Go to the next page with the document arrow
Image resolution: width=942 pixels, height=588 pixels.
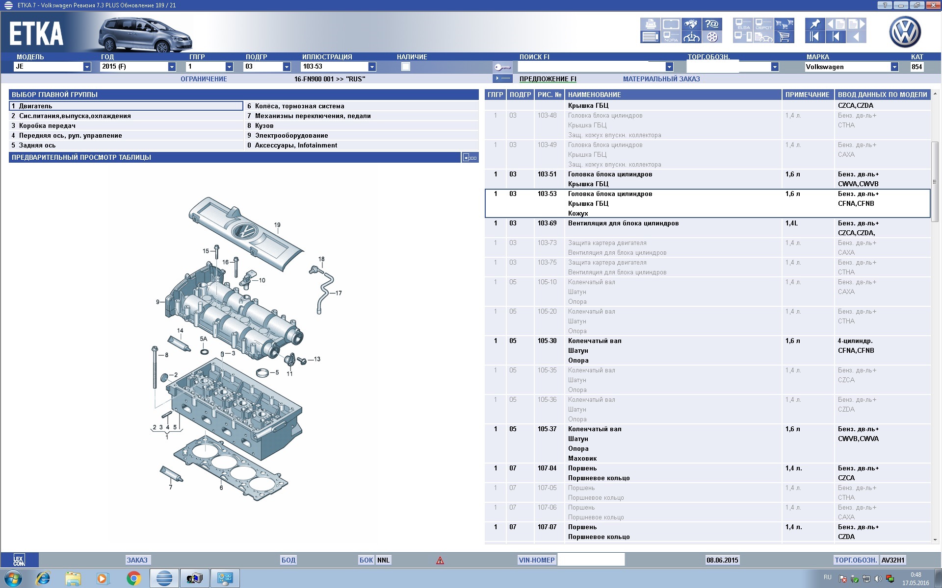tap(856, 24)
